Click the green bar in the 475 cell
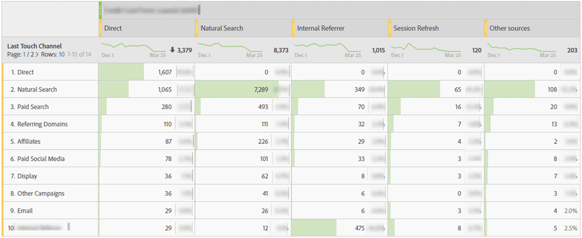This screenshot has height=238, width=582. point(314,228)
